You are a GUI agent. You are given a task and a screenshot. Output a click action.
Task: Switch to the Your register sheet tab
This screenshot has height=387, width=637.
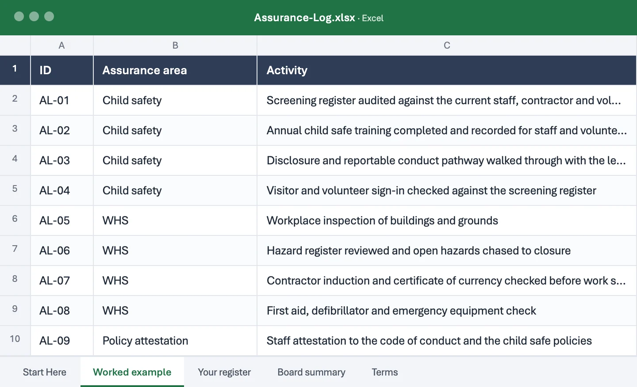224,372
